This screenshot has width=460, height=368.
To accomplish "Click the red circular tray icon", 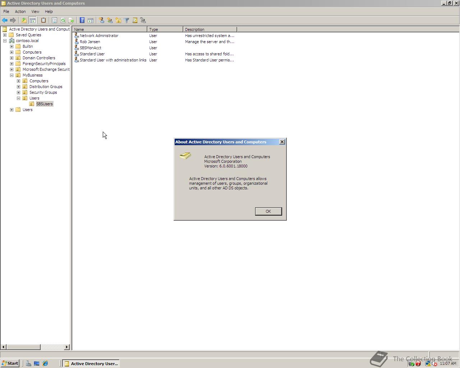I will pos(418,364).
